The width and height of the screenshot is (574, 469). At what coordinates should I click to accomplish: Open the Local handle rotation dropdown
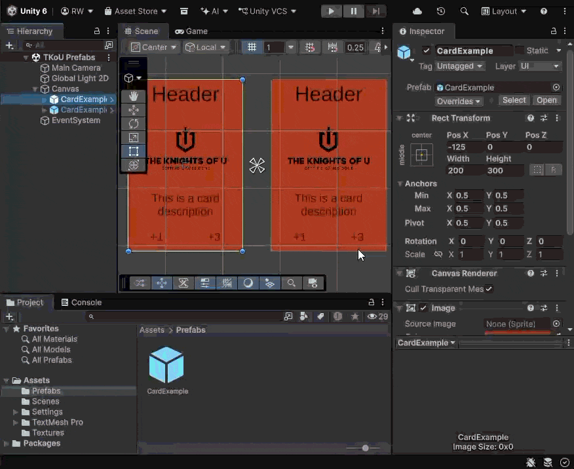pos(205,47)
